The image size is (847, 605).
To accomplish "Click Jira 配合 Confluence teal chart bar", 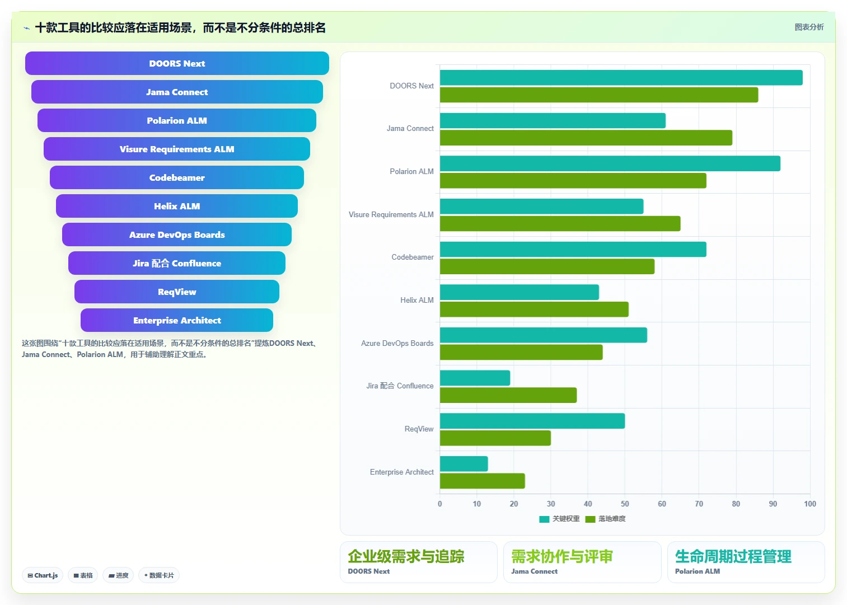I will coord(475,378).
